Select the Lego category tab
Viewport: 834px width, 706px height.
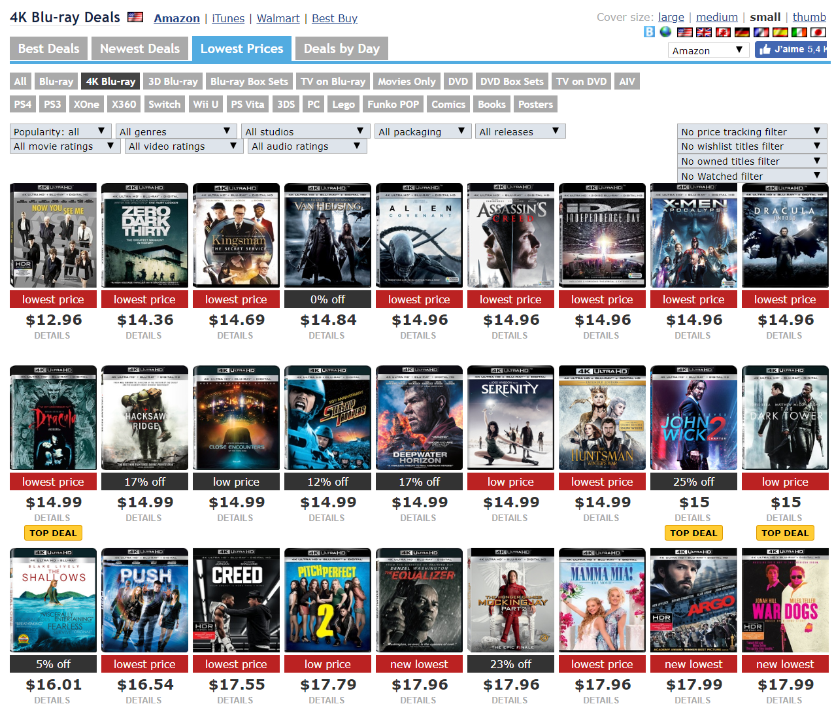344,104
